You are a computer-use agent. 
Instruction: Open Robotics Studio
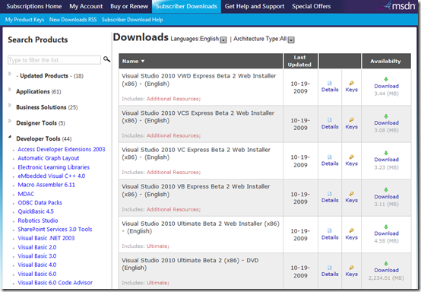tap(38, 221)
